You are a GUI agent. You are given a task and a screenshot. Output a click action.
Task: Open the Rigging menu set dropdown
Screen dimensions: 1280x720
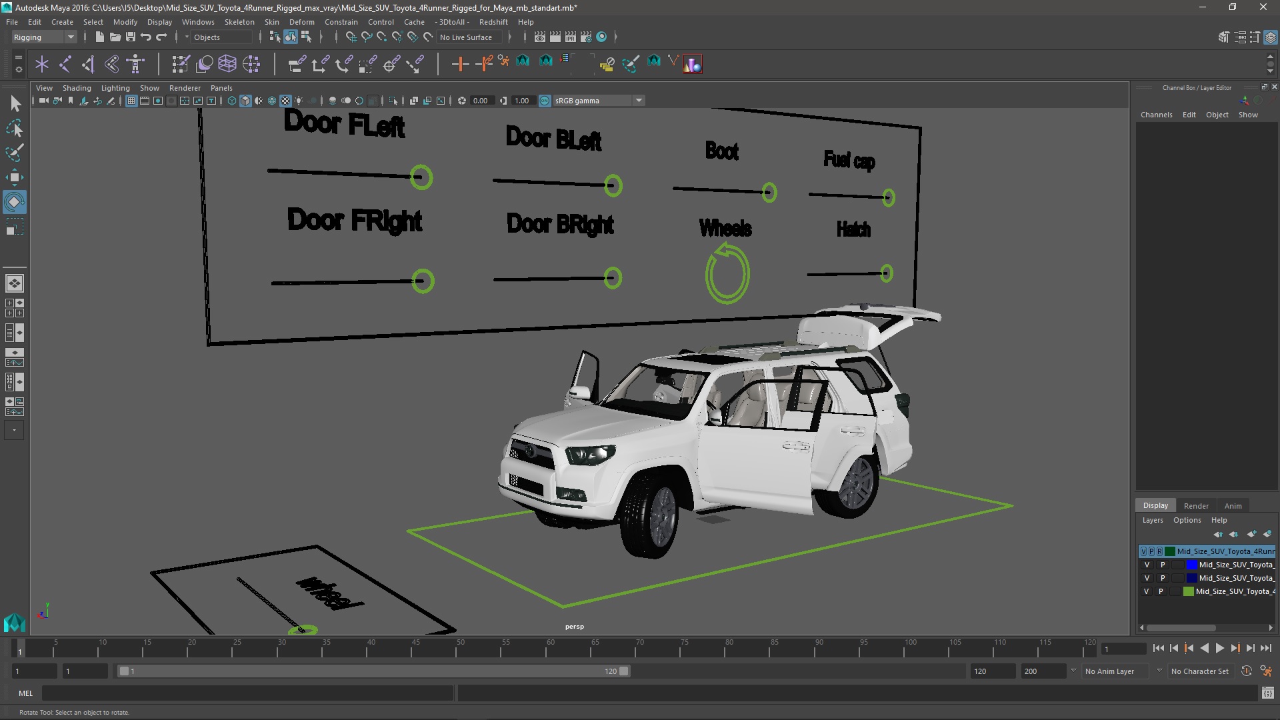(x=44, y=37)
